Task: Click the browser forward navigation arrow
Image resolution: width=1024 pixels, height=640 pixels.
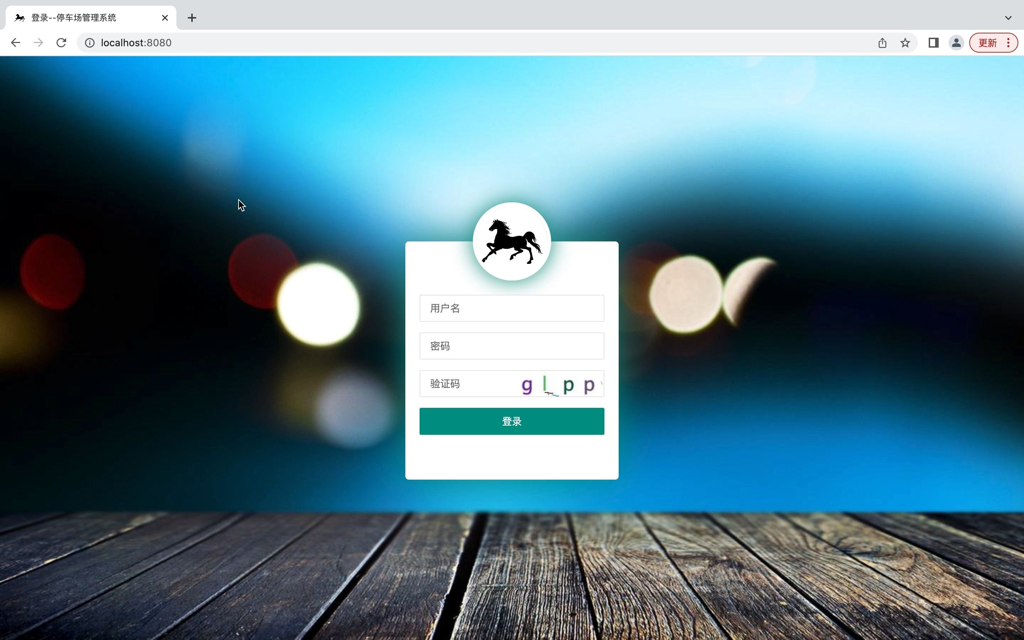Action: pyautogui.click(x=38, y=43)
